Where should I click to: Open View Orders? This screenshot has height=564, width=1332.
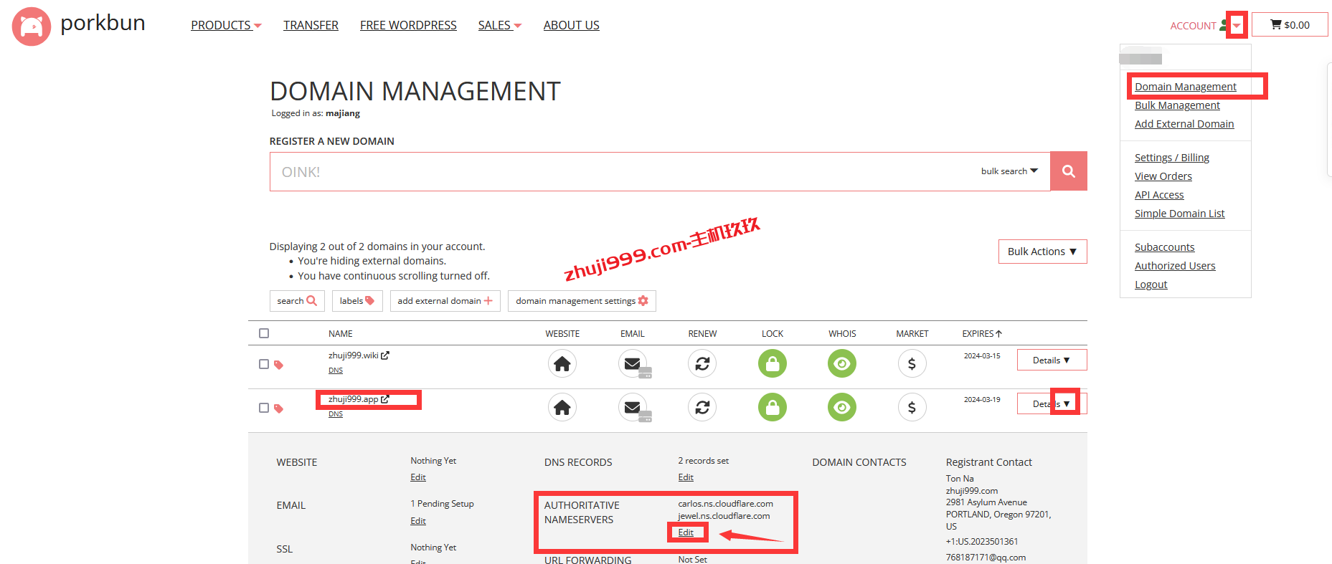pyautogui.click(x=1163, y=176)
